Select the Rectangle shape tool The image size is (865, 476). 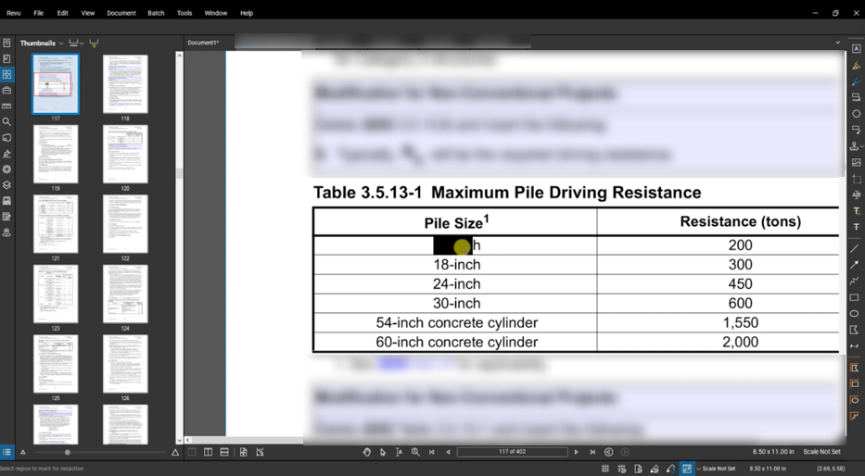[x=855, y=297]
